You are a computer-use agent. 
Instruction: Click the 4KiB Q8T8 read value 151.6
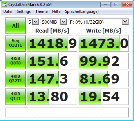click(x=52, y=61)
